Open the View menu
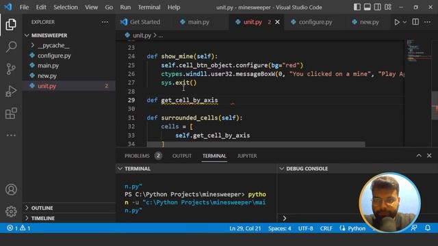 click(91, 8)
